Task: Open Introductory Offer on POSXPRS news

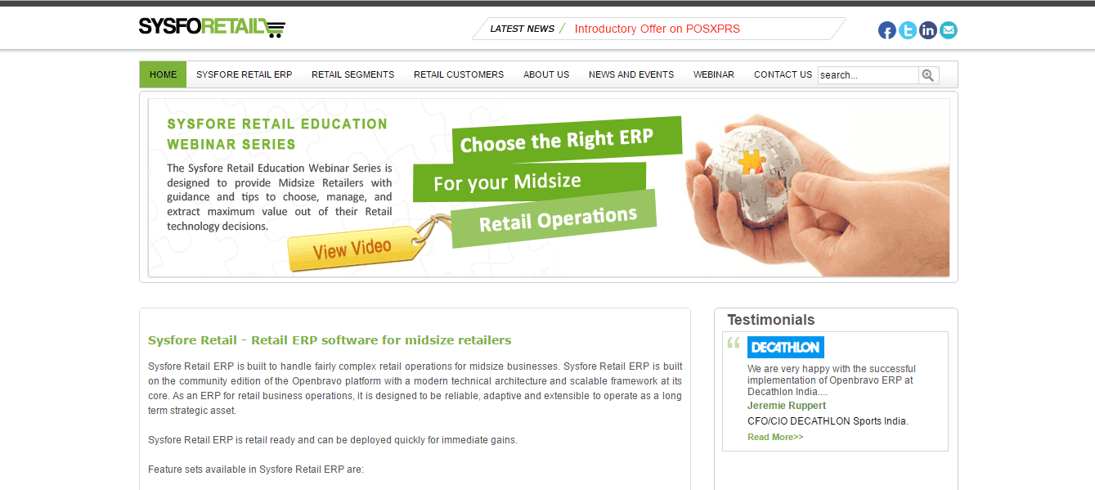Action: pyautogui.click(x=657, y=29)
